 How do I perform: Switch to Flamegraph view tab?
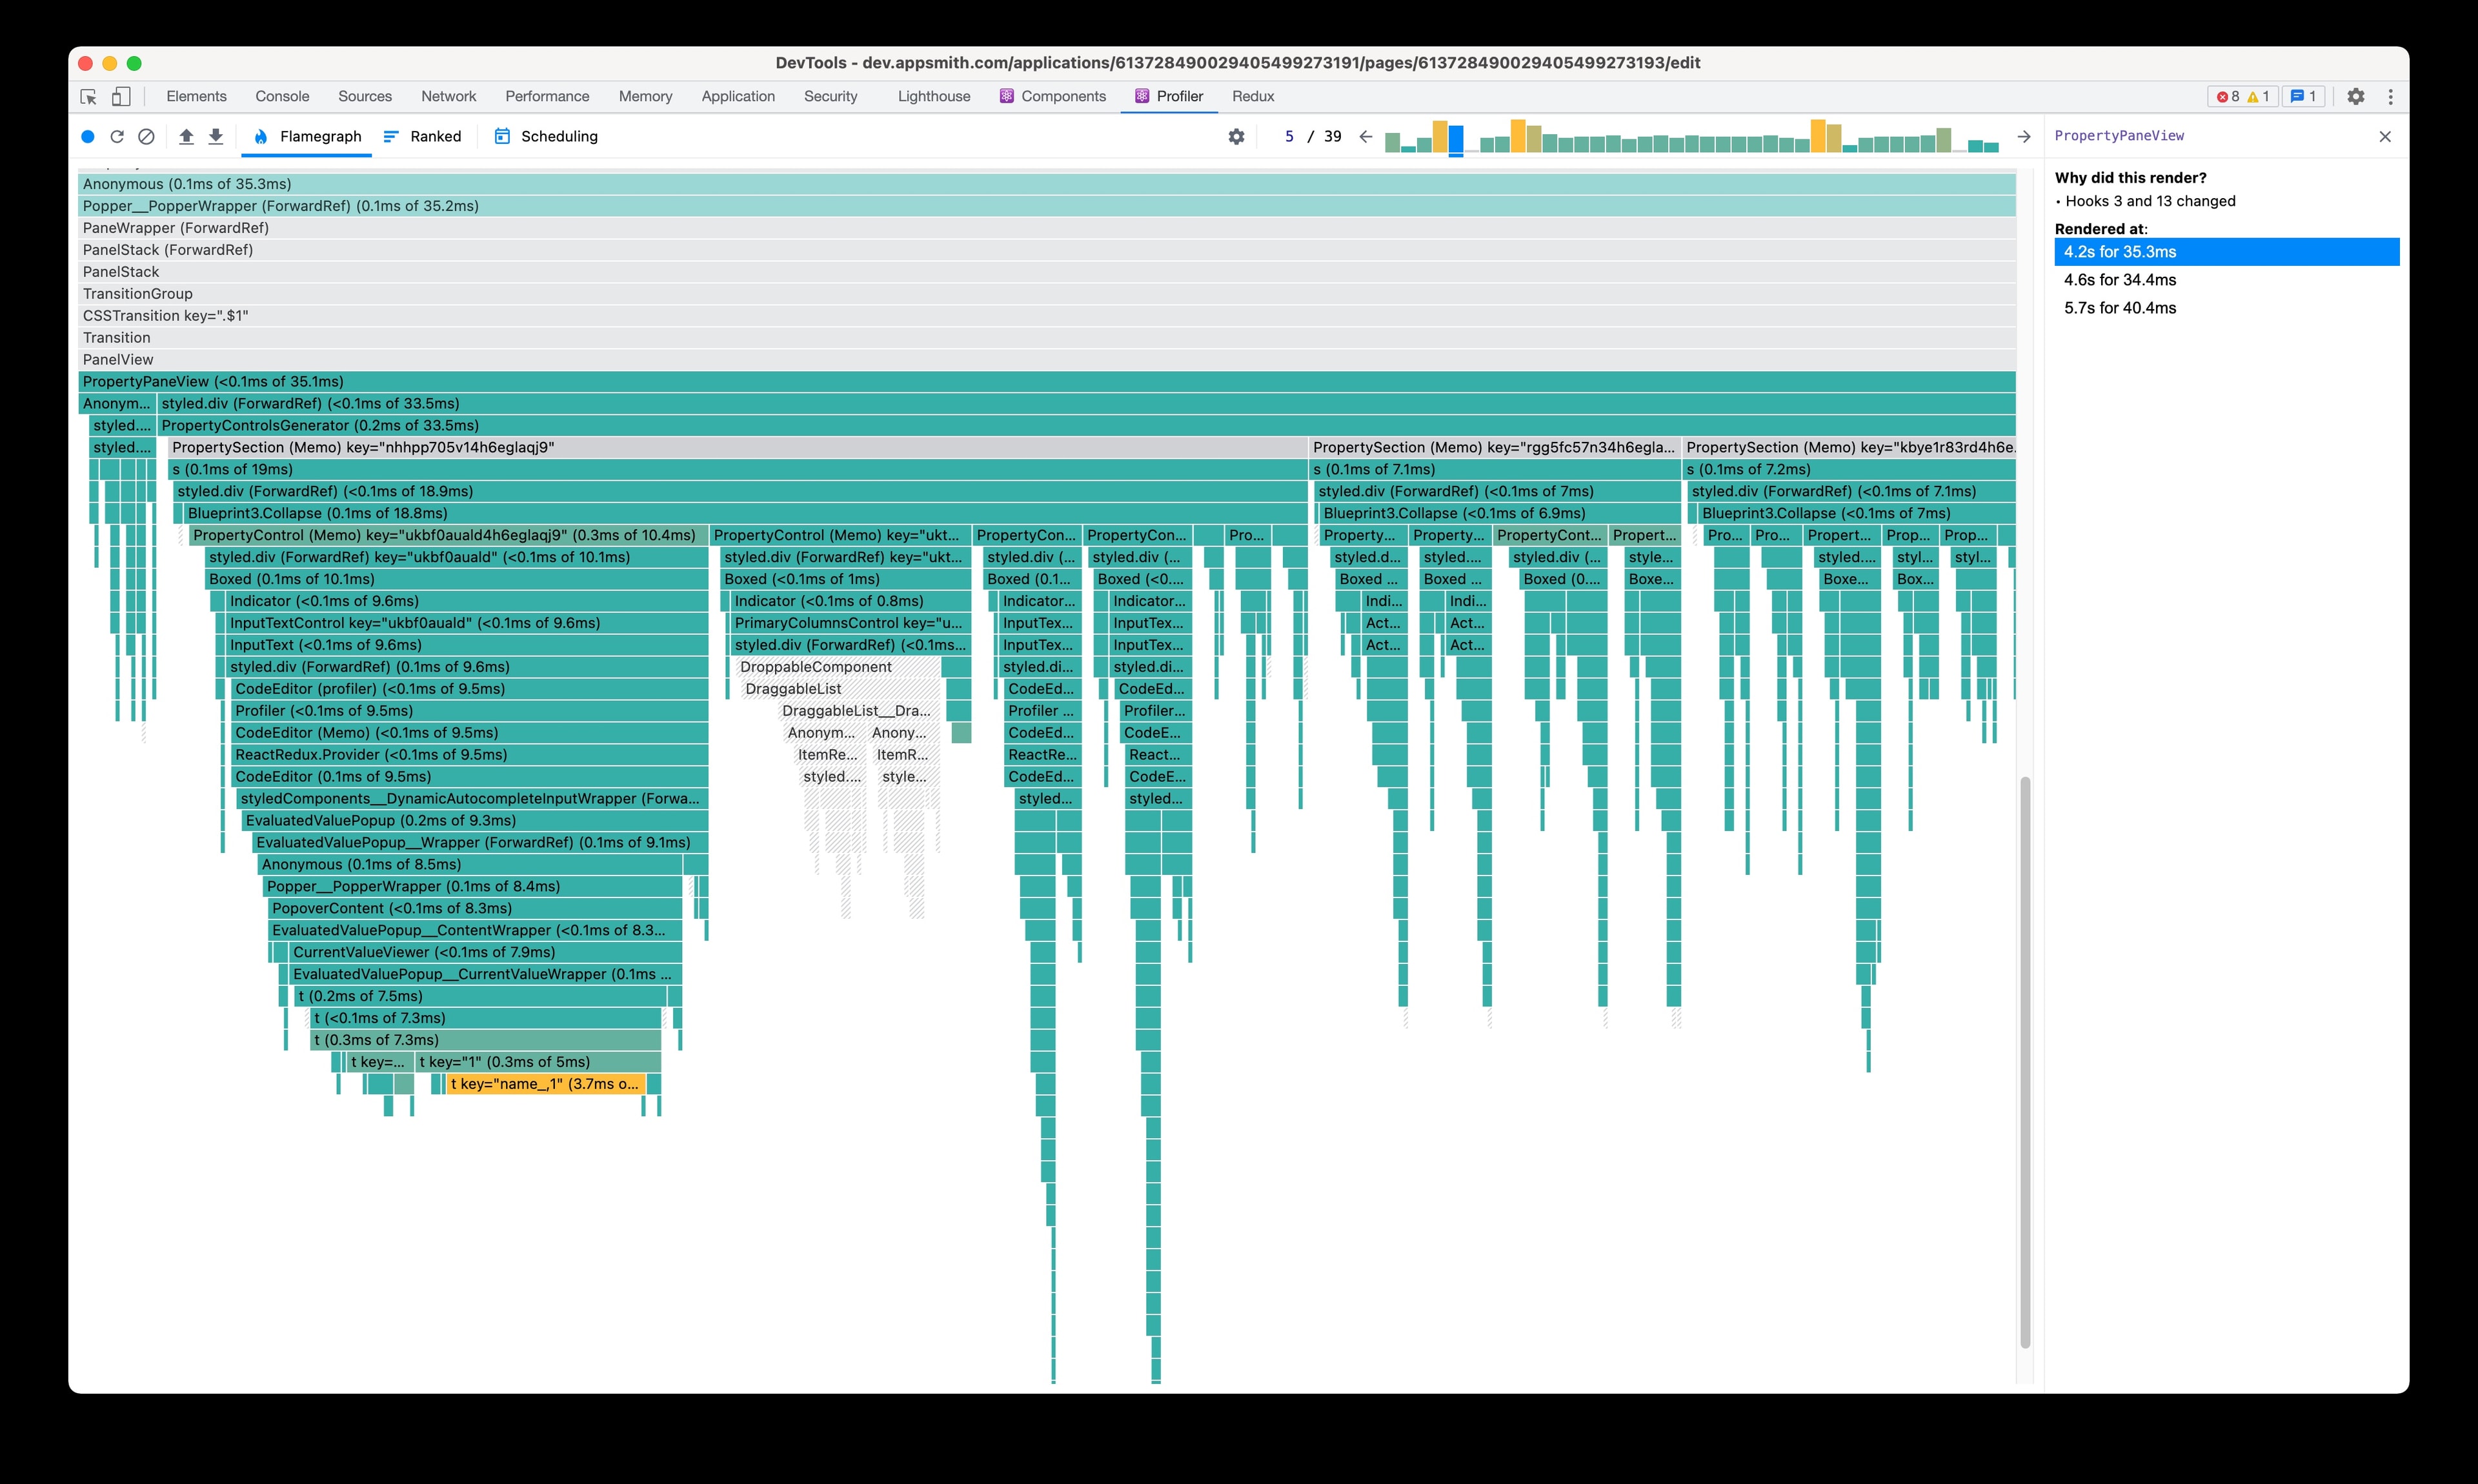(x=307, y=136)
